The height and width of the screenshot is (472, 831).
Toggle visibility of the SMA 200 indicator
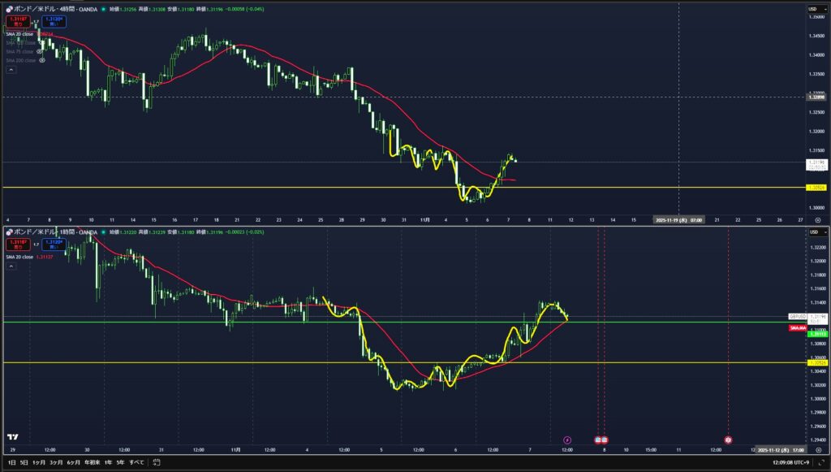click(x=41, y=60)
